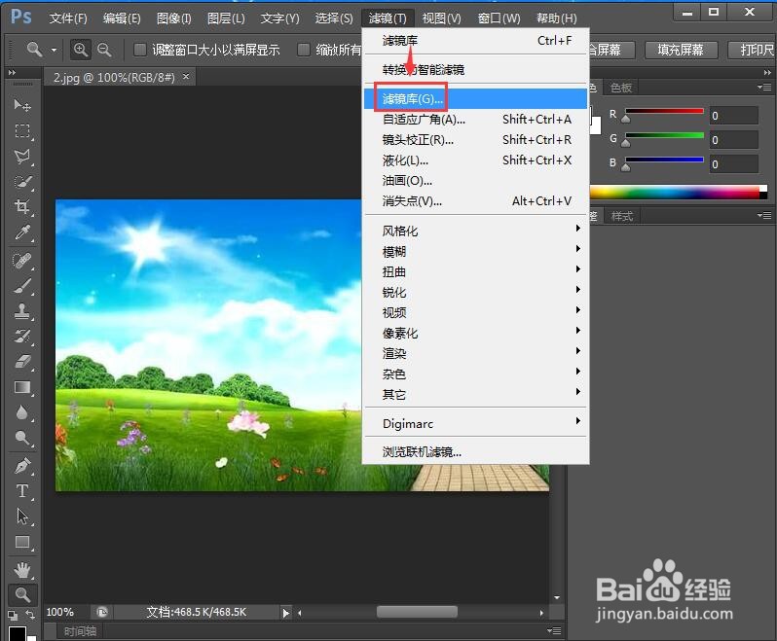Choose 滤镜库(G)... menu entry

pos(476,99)
